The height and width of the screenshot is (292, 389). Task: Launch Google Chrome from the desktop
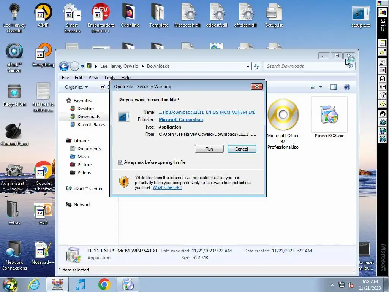[x=43, y=176]
